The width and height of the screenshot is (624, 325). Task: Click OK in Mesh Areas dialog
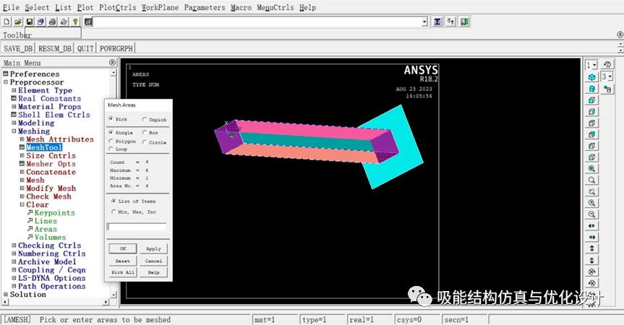pyautogui.click(x=123, y=248)
